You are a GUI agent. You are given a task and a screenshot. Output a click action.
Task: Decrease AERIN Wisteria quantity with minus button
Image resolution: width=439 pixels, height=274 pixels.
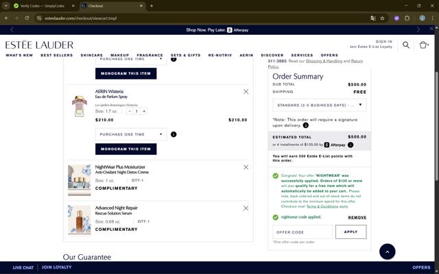(x=130, y=111)
